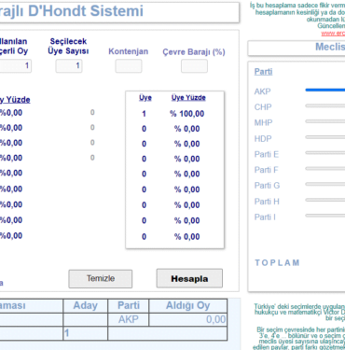This screenshot has width=345, height=350.
Task: Click the Parti G label
Action: (x=267, y=186)
